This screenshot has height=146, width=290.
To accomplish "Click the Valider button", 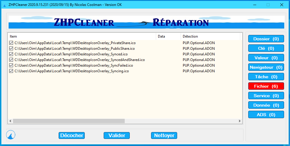I will point(117,135).
